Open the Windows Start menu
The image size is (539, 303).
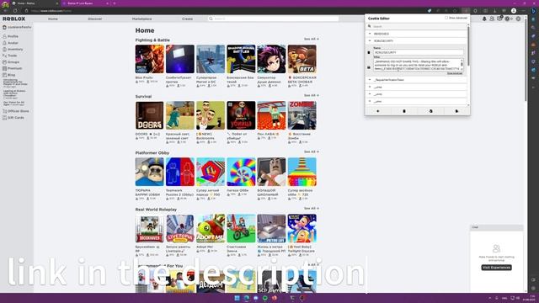pyautogui.click(x=237, y=298)
